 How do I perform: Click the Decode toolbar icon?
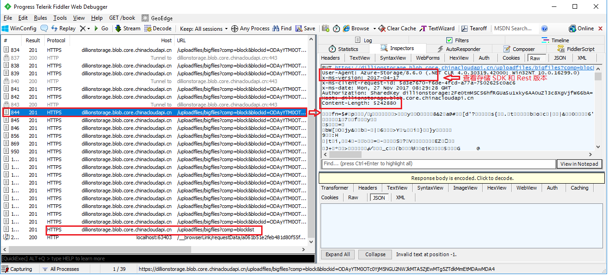point(148,28)
